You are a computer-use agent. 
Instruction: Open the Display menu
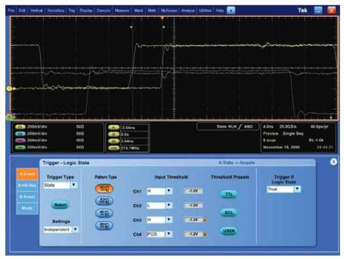click(x=86, y=10)
